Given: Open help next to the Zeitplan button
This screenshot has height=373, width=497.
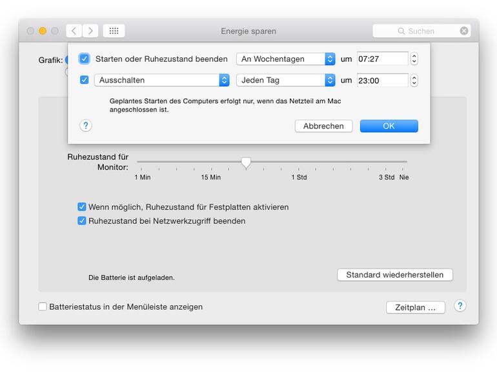Looking at the screenshot, I should point(460,306).
